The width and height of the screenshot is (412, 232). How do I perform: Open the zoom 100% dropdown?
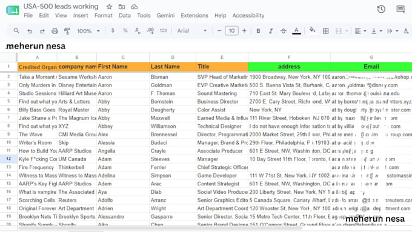point(88,31)
